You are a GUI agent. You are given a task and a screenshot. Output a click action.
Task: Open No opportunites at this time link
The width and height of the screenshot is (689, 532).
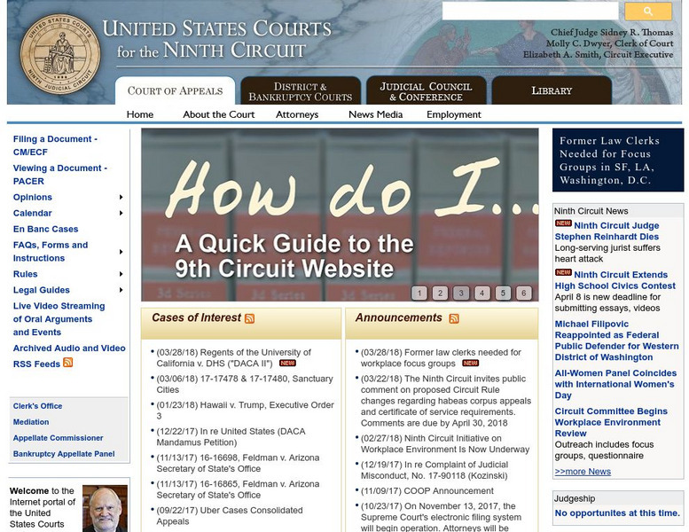pos(617,513)
